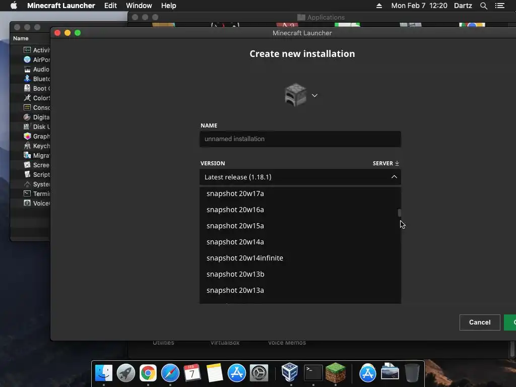The height and width of the screenshot is (387, 516).
Task: Focus the installation NAME input field
Action: (x=300, y=139)
